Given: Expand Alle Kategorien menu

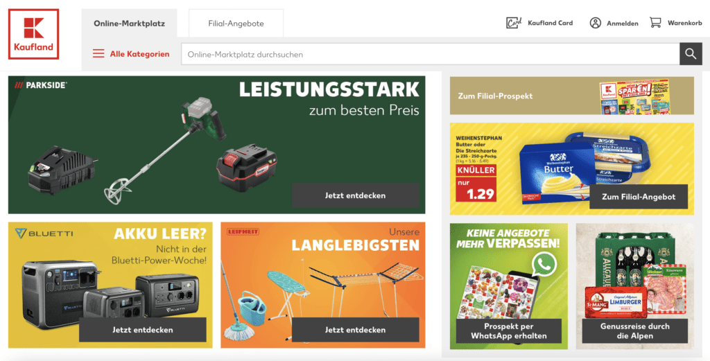Looking at the screenshot, I should point(139,54).
